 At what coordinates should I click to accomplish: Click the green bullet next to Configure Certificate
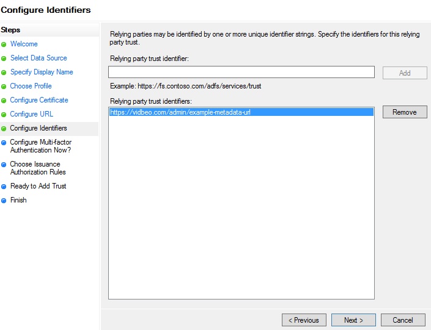[x=4, y=101]
